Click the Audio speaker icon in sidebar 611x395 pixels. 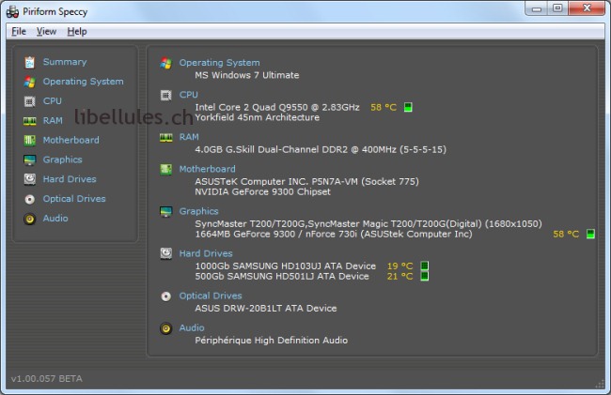pyautogui.click(x=30, y=219)
